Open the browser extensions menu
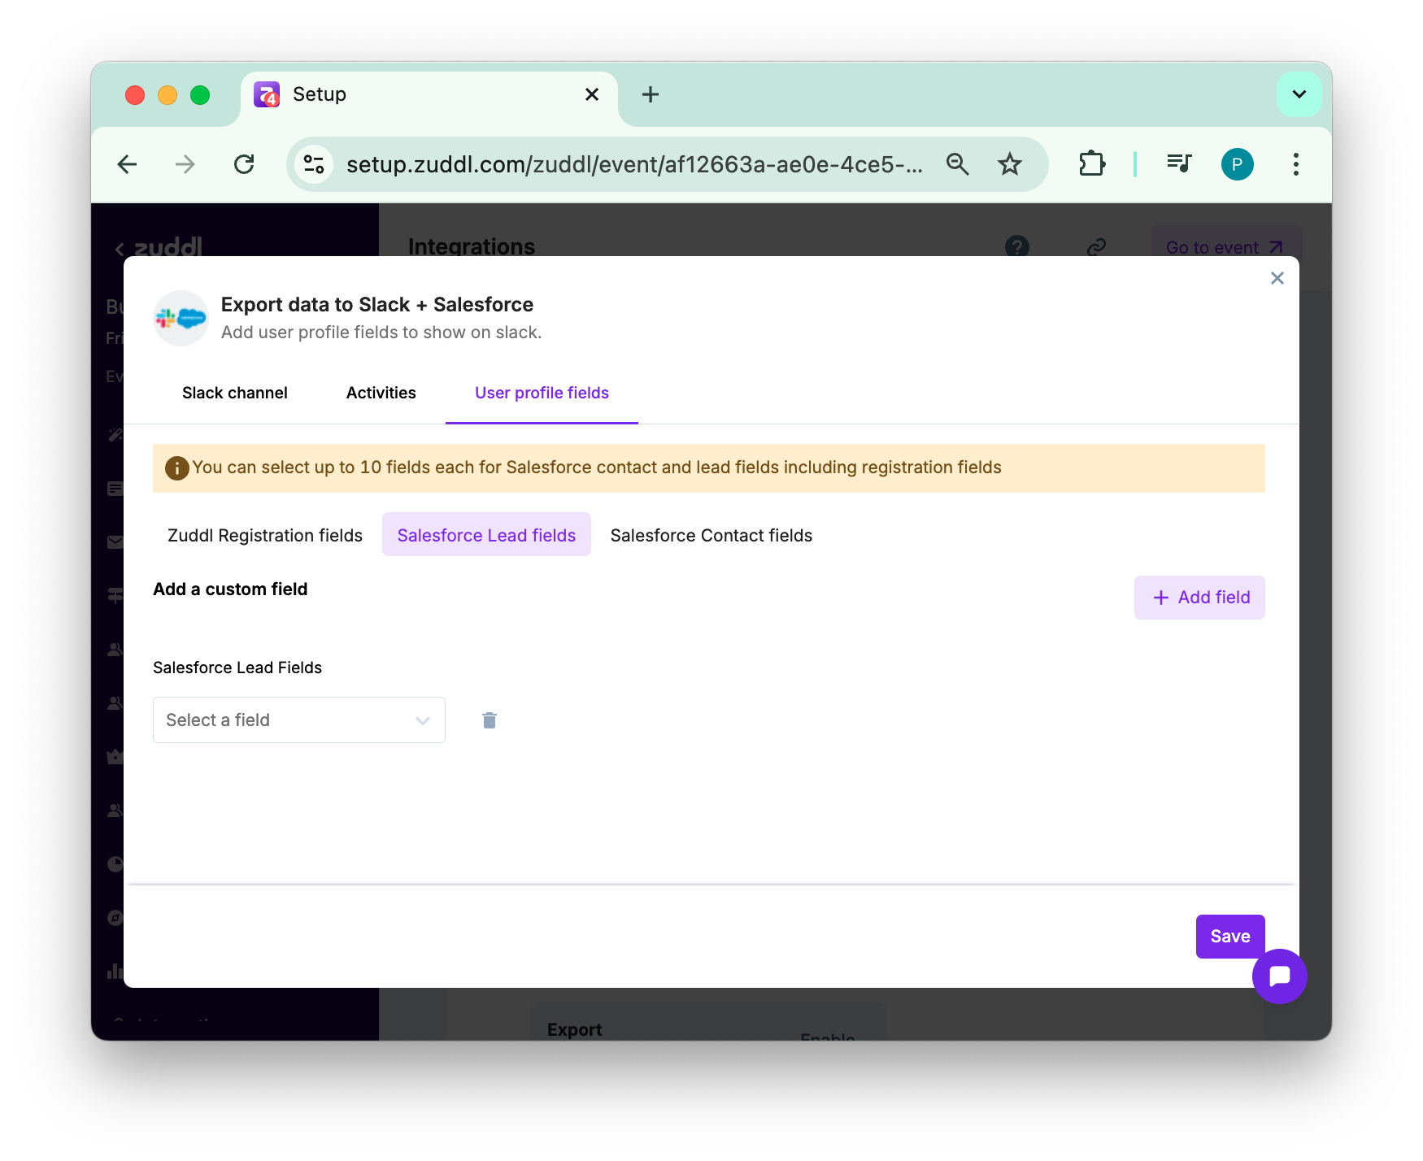 pyautogui.click(x=1092, y=164)
